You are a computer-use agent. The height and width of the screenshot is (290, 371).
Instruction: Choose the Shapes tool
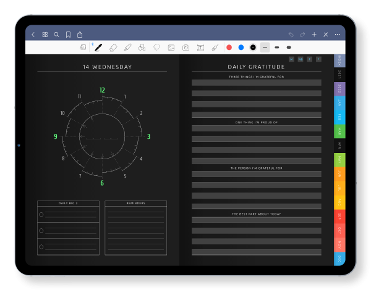click(x=142, y=48)
